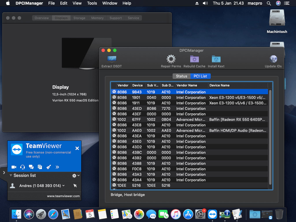Select the PCI List segment
296x222 pixels.
(x=200, y=76)
